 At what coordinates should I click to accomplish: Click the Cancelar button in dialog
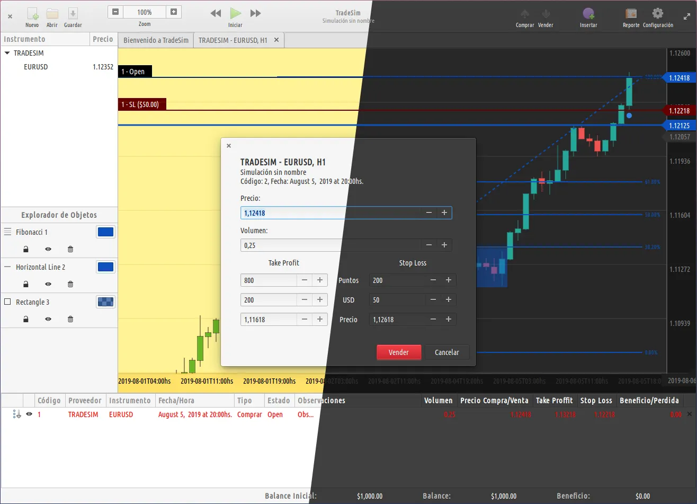click(x=447, y=352)
